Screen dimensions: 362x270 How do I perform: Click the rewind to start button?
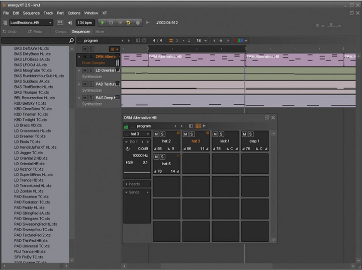pyautogui.click(x=120, y=23)
